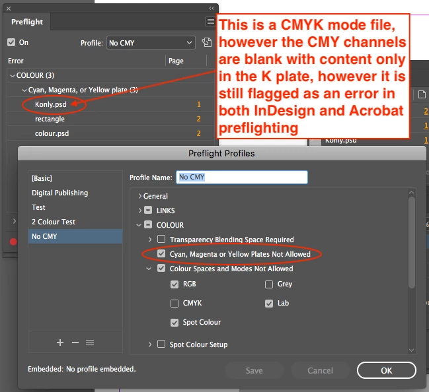This screenshot has height=392, width=429.
Task: Expand the LINKS section
Action: (140, 211)
